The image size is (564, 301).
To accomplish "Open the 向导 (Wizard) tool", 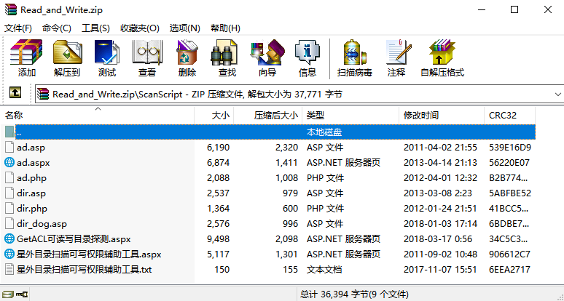I will [267, 52].
